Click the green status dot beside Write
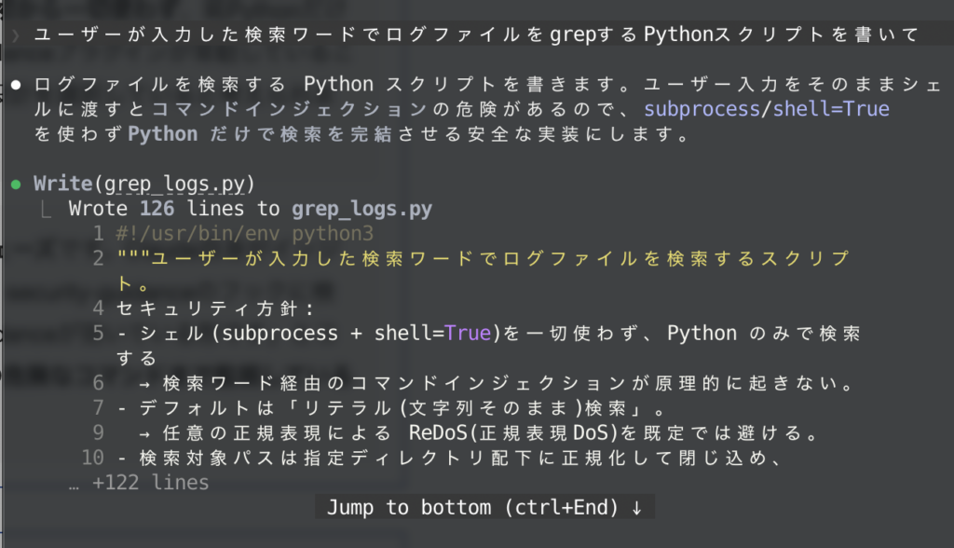The height and width of the screenshot is (548, 954). coord(16,184)
